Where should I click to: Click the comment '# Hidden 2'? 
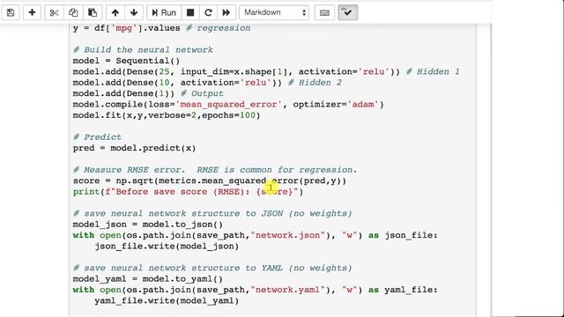(315, 83)
